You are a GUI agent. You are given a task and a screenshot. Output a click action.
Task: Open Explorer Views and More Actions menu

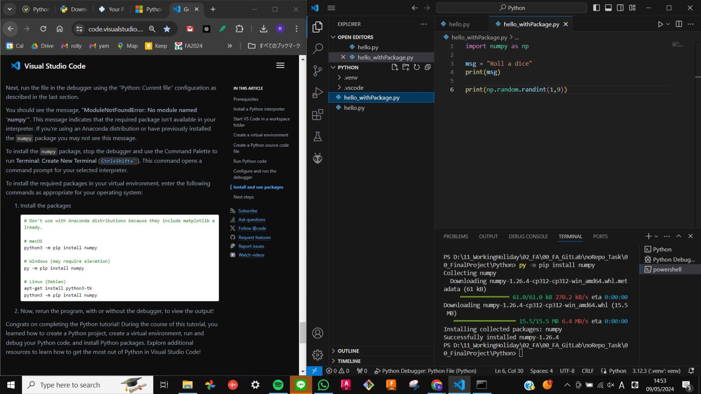tap(424, 24)
